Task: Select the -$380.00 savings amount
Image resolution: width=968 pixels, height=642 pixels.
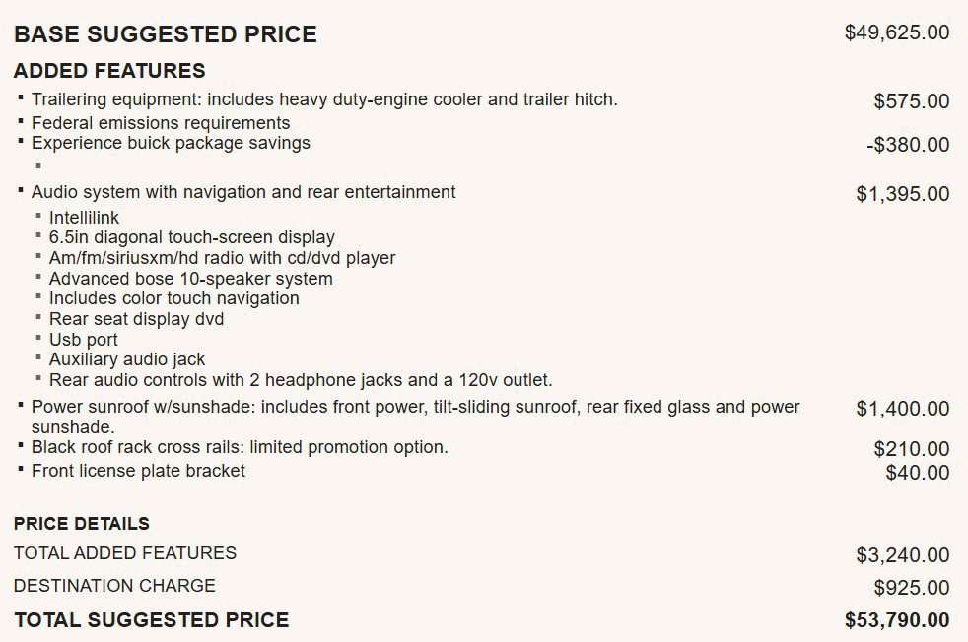Action: click(x=908, y=145)
